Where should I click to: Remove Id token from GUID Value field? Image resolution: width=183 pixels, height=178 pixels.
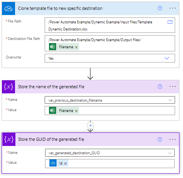click(65, 163)
